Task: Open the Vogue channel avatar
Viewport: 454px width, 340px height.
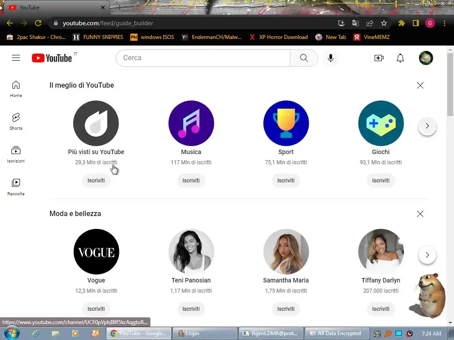Action: tap(96, 251)
